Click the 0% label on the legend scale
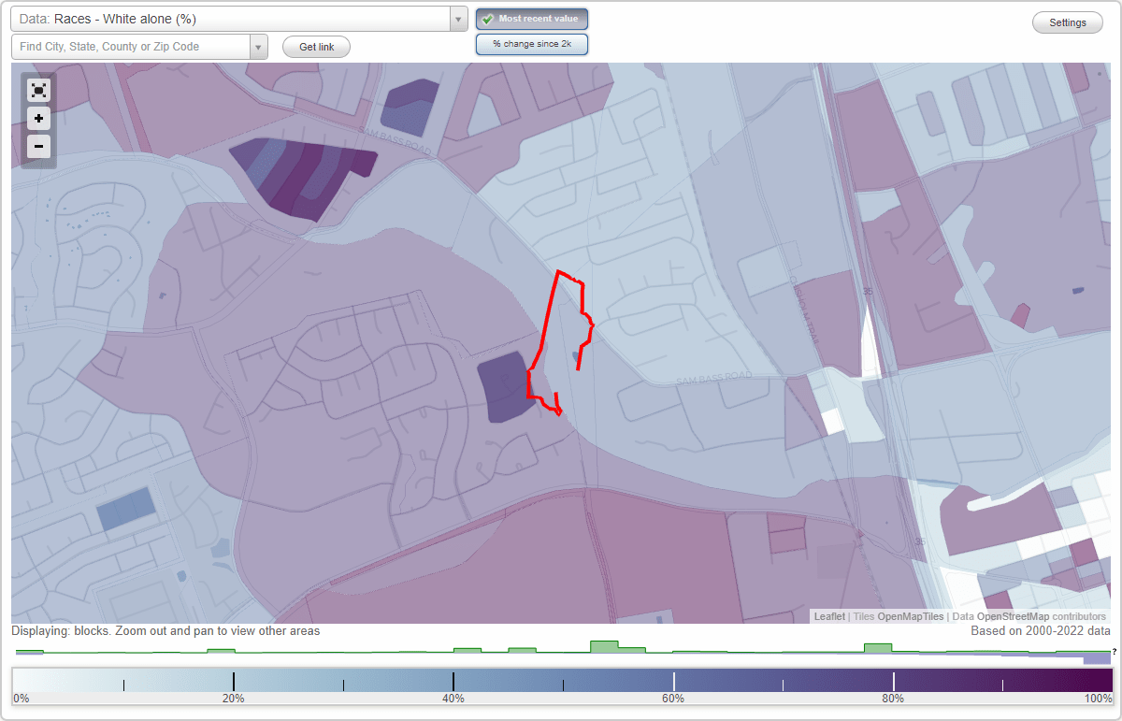1122x721 pixels. tap(22, 699)
